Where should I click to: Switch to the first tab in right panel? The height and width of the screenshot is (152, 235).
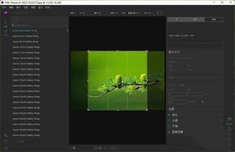177,19
